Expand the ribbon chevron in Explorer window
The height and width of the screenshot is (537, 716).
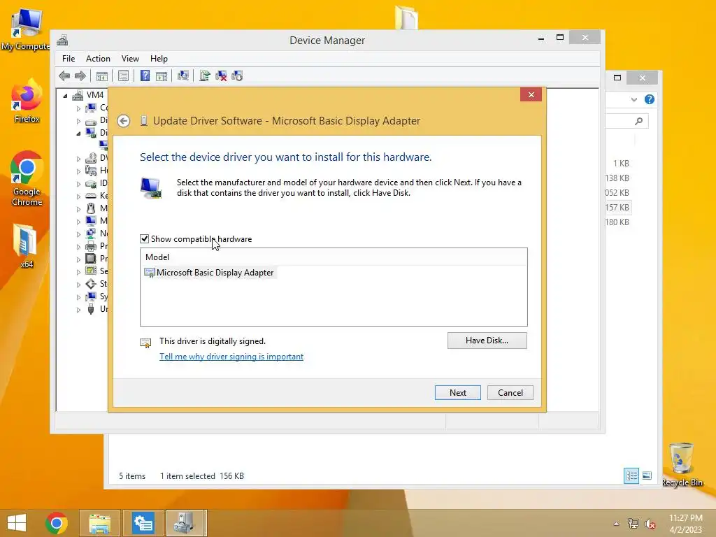[x=633, y=99]
